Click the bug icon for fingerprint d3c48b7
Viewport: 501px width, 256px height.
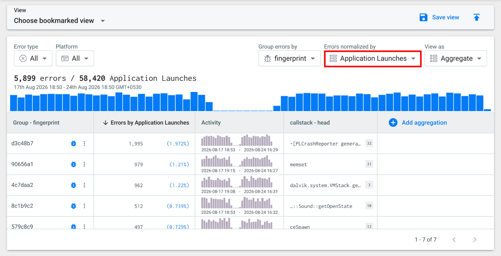coord(73,143)
